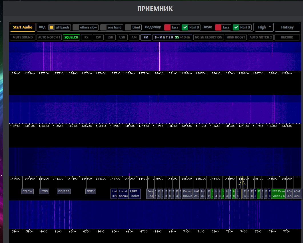303x243 pixels.
Task: Toggle the SQUELCH button off
Action: [x=71, y=37]
